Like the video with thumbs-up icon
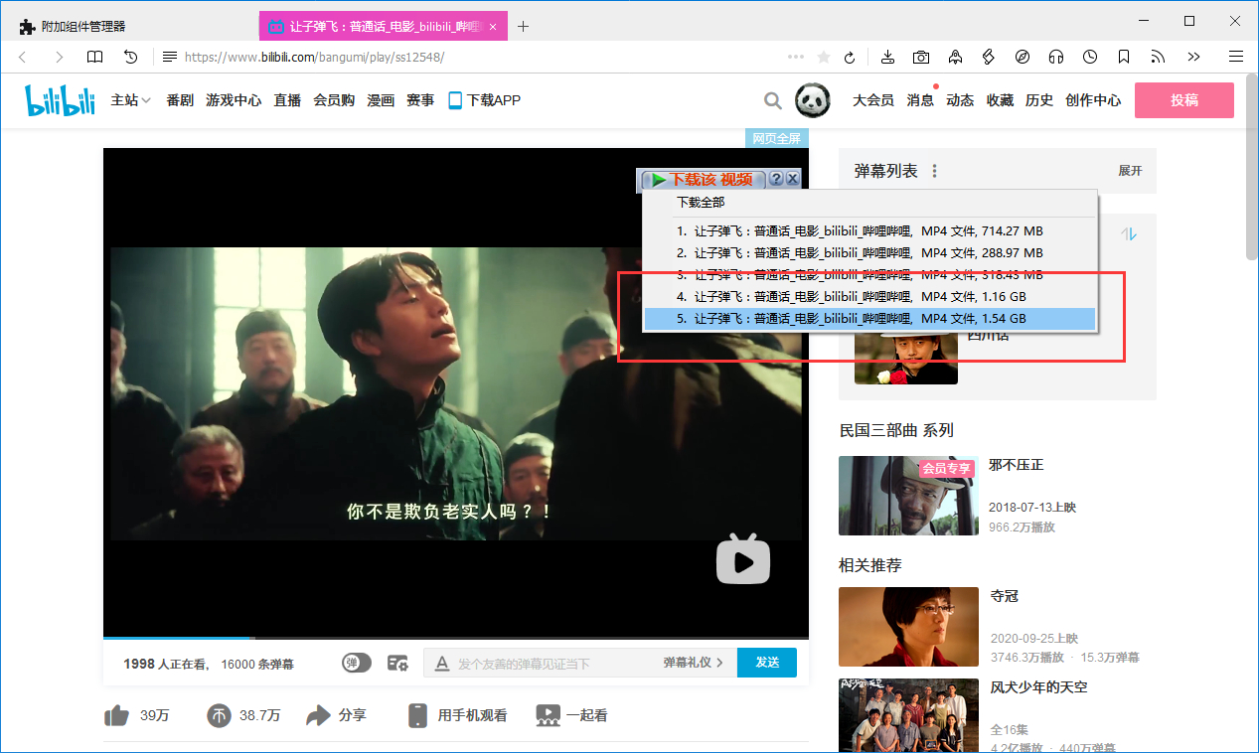This screenshot has height=753, width=1259. (x=116, y=715)
